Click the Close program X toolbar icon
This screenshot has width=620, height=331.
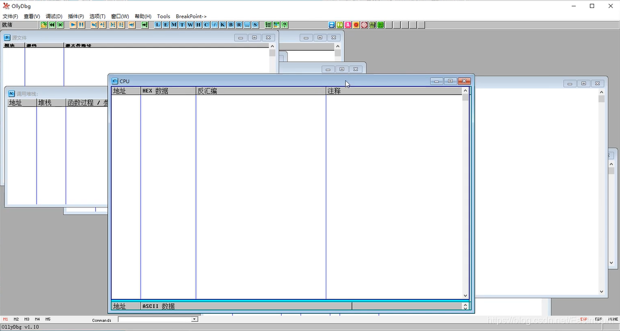pos(60,25)
